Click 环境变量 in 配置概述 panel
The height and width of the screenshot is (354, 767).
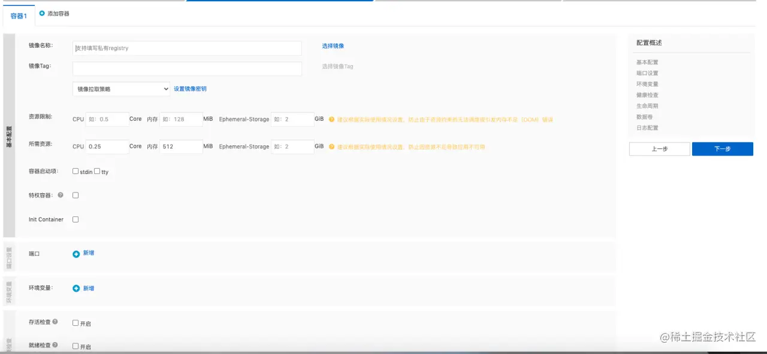(x=647, y=84)
